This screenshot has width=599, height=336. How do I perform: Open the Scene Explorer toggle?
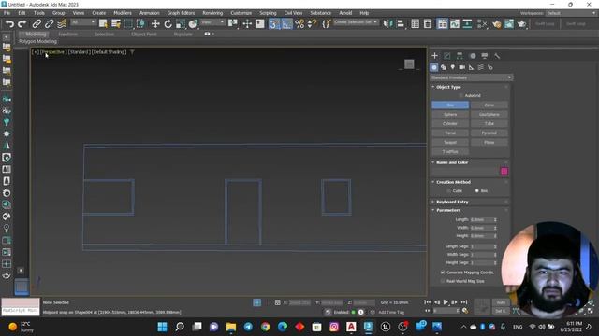415,24
